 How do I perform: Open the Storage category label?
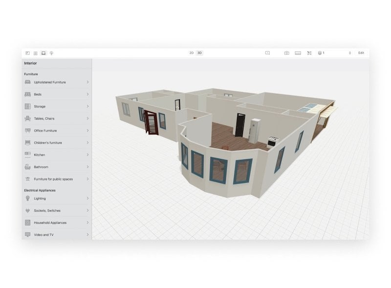pyautogui.click(x=40, y=106)
